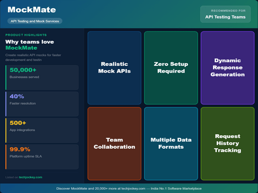Click the MockMate title in the header
258x193 pixels.
(31, 10)
